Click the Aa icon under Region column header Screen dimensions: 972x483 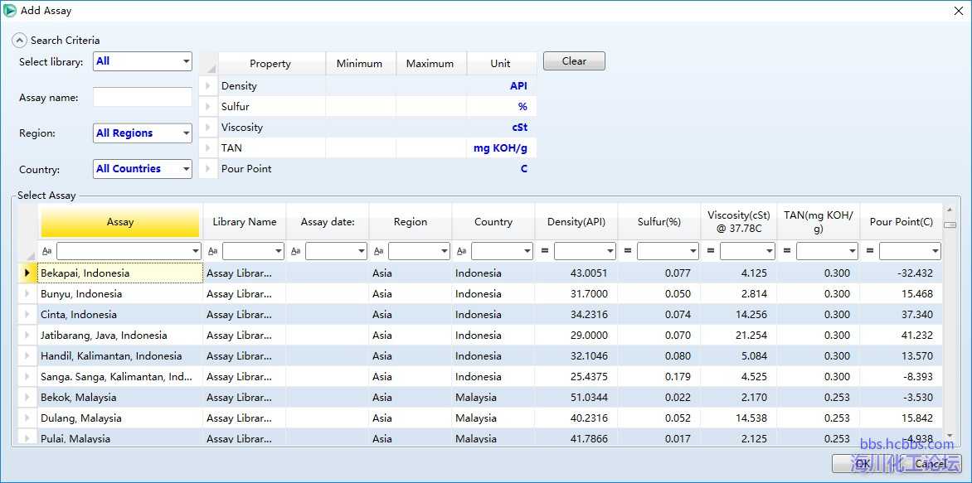(379, 251)
